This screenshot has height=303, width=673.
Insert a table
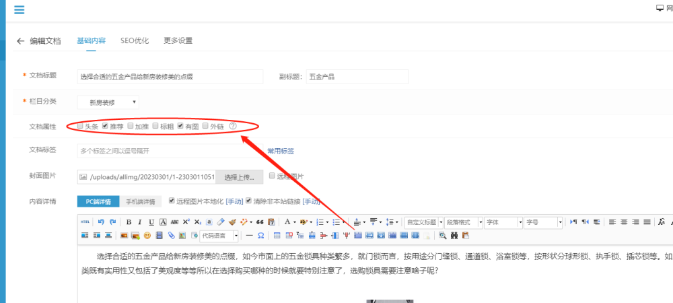[x=277, y=235]
